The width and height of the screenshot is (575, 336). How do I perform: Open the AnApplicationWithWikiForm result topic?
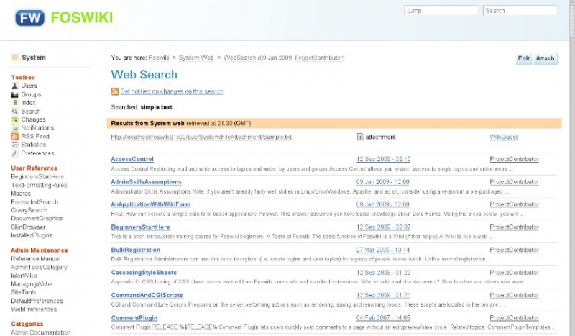pyautogui.click(x=151, y=204)
